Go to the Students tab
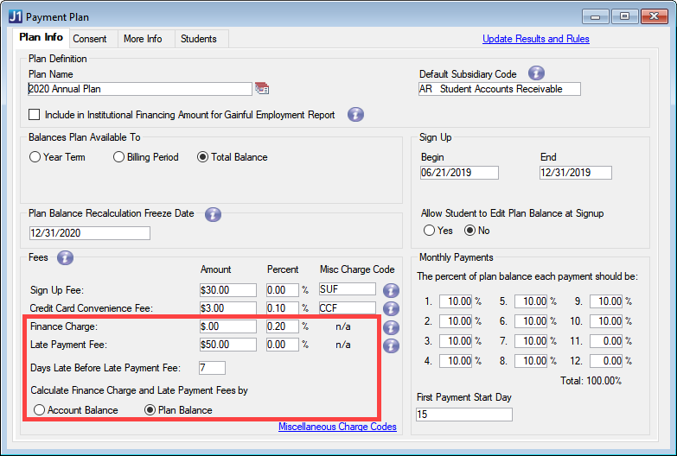 coord(198,39)
